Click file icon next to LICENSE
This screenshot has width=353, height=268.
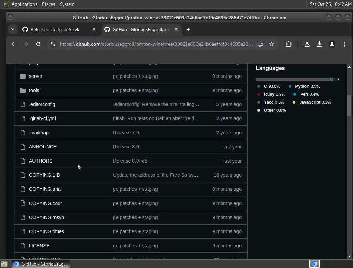pos(23,246)
